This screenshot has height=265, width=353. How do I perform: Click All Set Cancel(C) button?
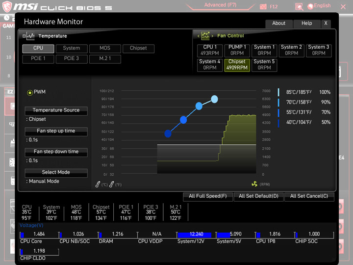coord(309,196)
